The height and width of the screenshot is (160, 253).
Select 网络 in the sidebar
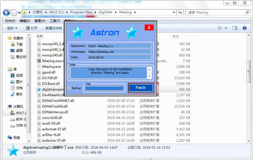tap(14, 138)
